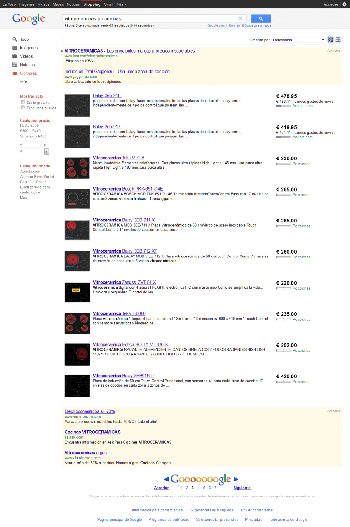Clear the search box with the X icon
This screenshot has height=527, width=350.
[x=240, y=18]
